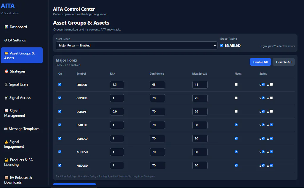The height and width of the screenshot is (188, 304).
Task: Click the USDCAD Confidence field
Action: [x=157, y=139]
